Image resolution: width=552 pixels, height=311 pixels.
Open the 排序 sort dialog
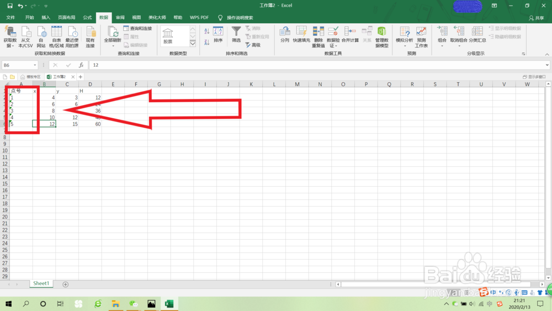(218, 34)
